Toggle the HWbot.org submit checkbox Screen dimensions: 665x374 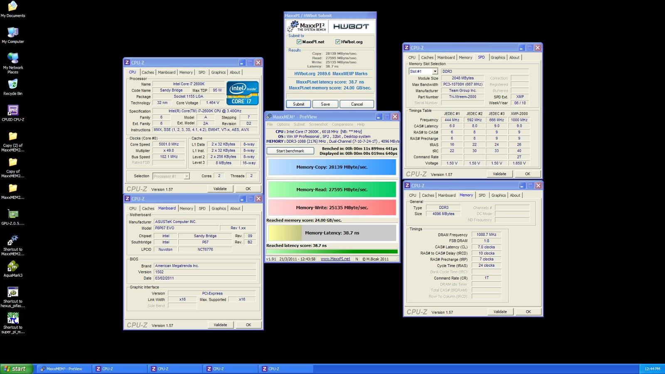338,42
